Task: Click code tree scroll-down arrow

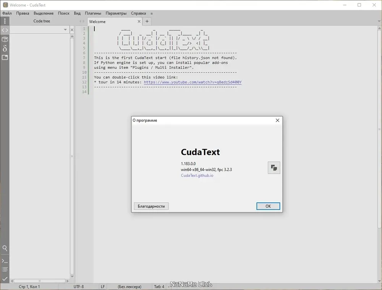Action: click(x=72, y=276)
